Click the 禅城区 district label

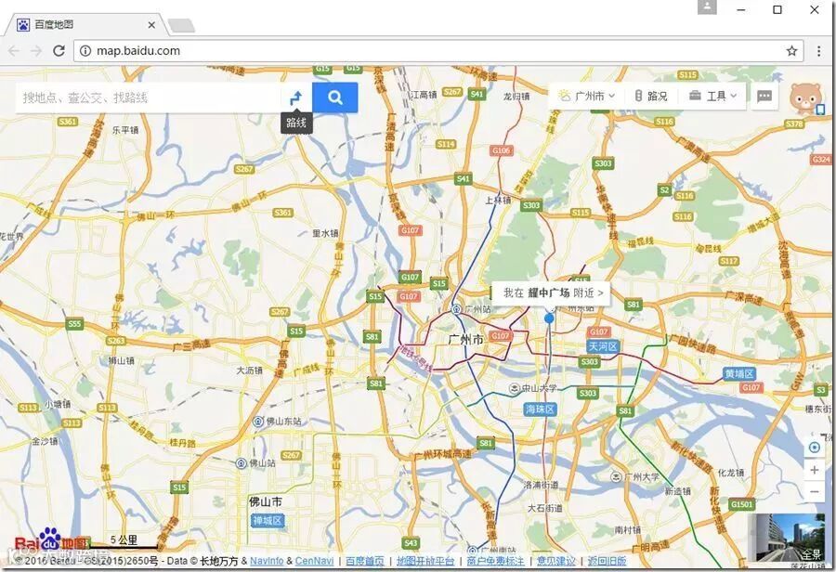click(x=268, y=520)
